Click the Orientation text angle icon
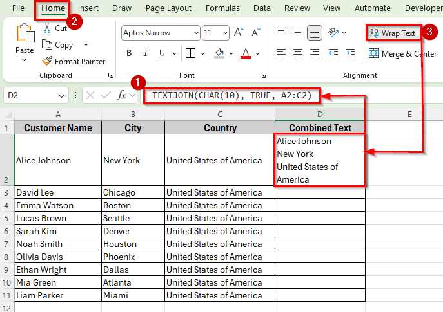This screenshot has height=312, width=443. coord(333,32)
